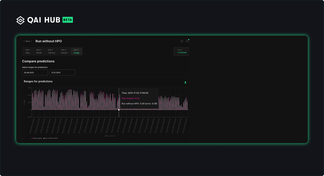Go to Step 1 Data tab
The height and width of the screenshot is (176, 324).
coord(28,51)
